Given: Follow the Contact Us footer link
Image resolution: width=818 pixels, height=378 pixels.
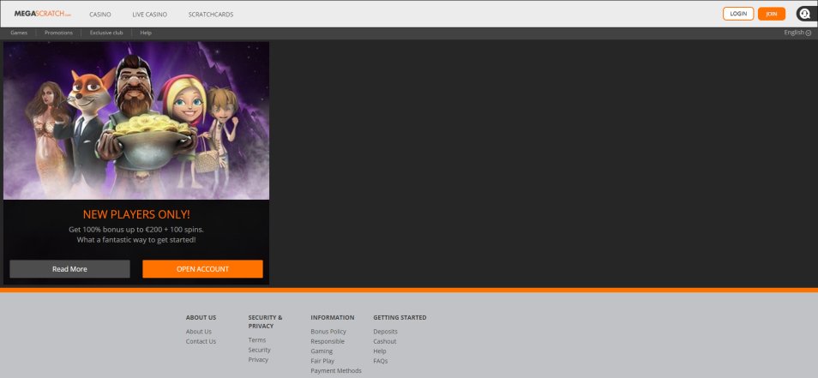Looking at the screenshot, I should (201, 341).
